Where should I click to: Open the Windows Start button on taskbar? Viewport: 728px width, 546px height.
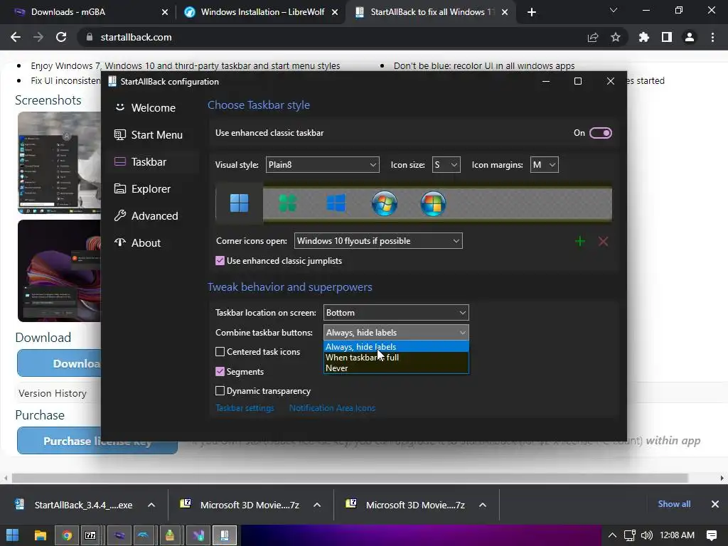12,535
